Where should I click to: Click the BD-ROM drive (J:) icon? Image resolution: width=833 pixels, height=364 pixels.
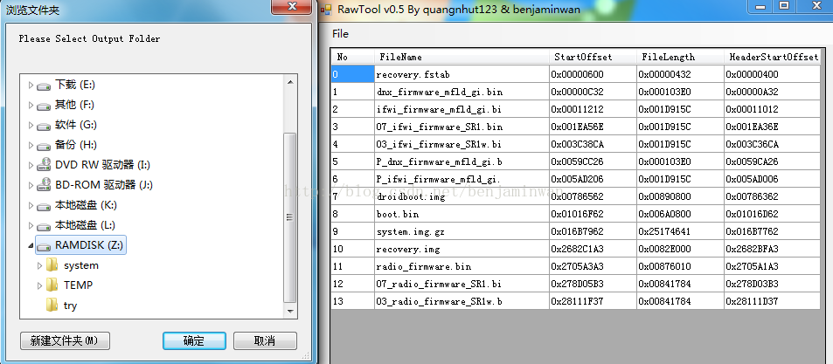[x=44, y=185]
